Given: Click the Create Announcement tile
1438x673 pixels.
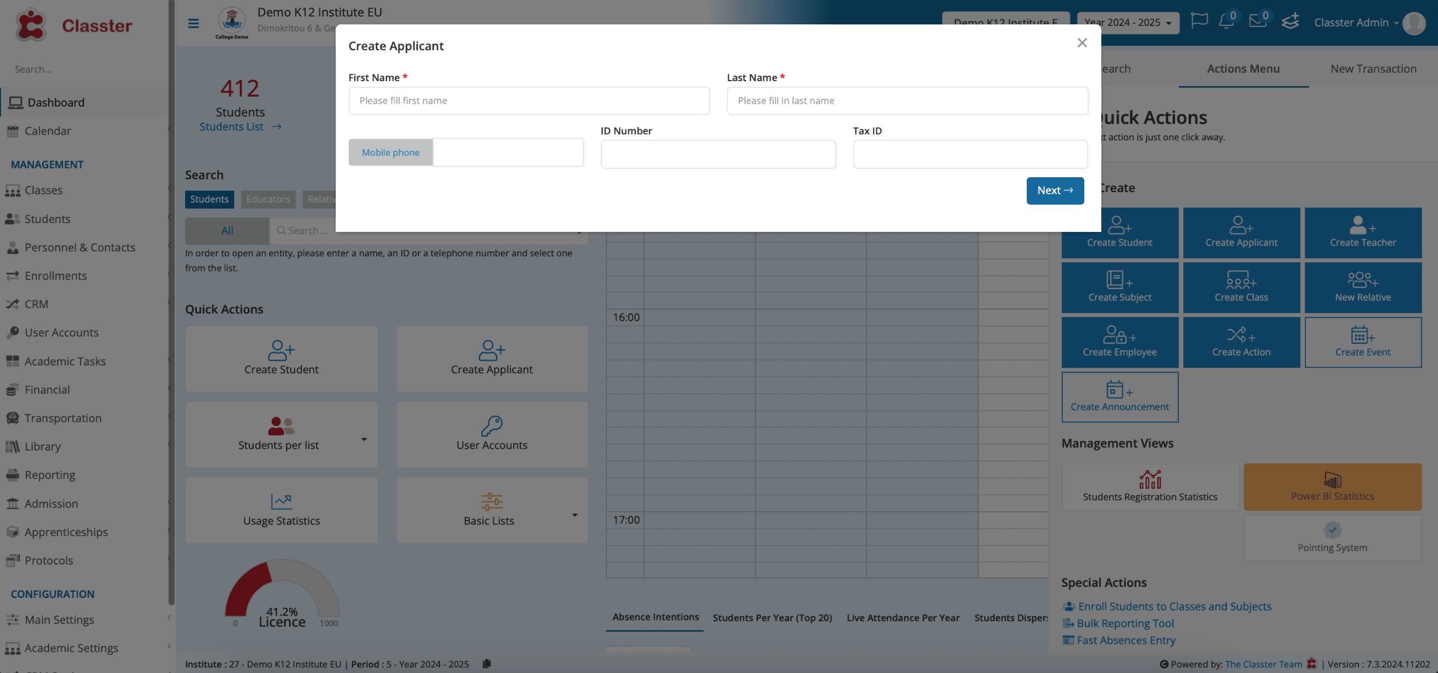Looking at the screenshot, I should [x=1120, y=396].
